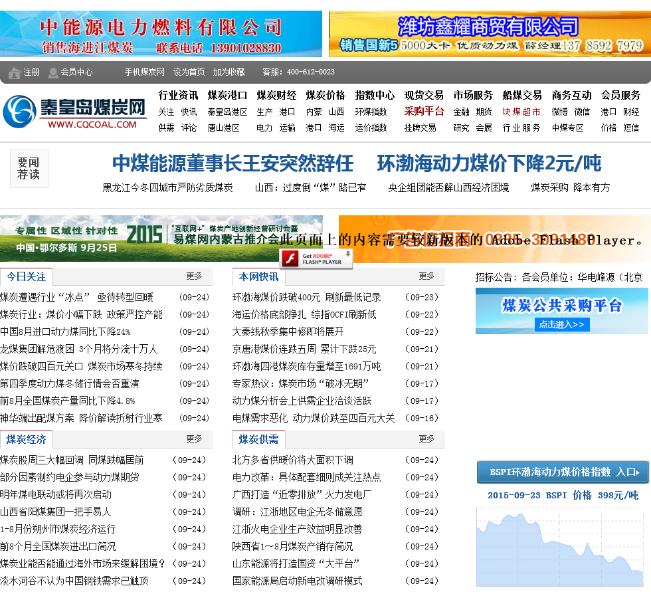Open news 广西打造“近零排放”火力发电厂
Viewport: 651px width, 592px height.
302,495
